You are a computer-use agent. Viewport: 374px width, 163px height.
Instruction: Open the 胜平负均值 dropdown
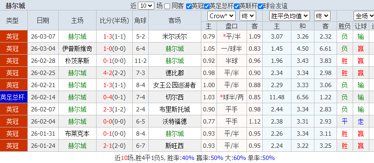290,16
